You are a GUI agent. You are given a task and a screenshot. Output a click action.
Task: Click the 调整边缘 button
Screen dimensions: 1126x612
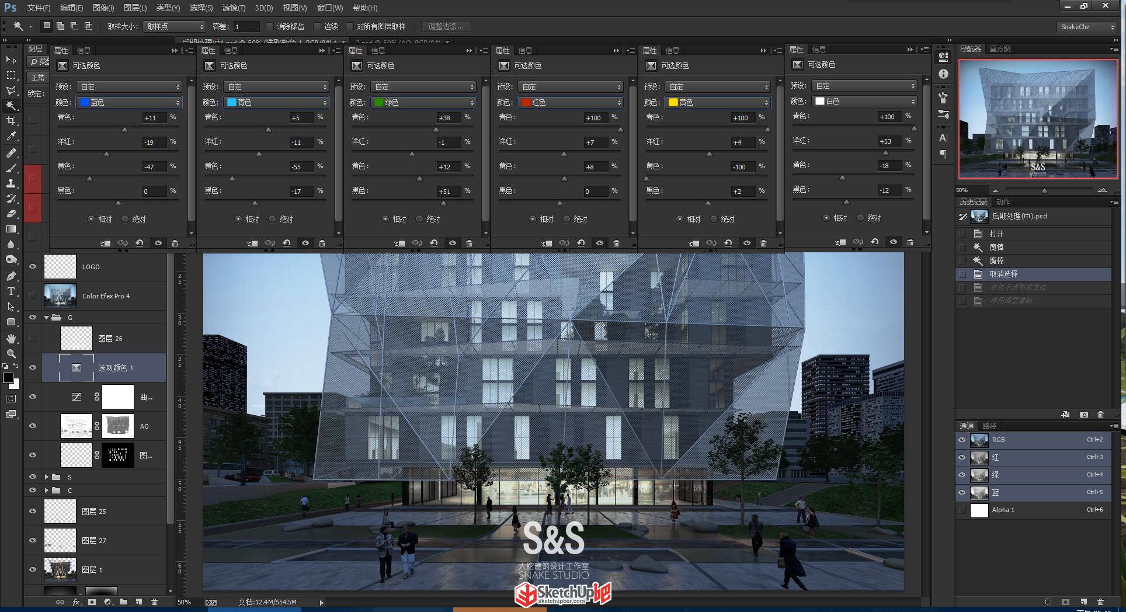coord(446,26)
